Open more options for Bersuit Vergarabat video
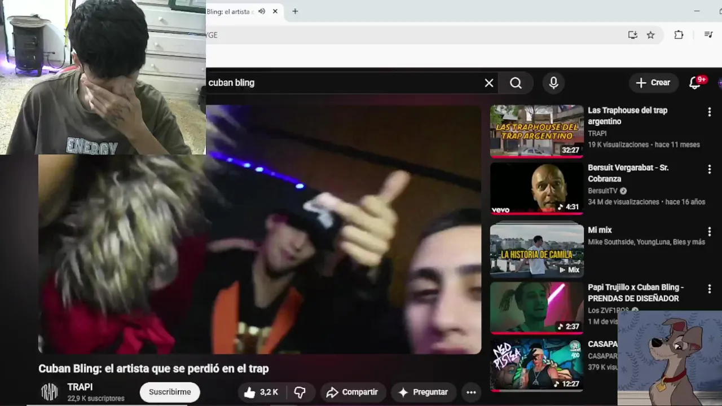Viewport: 722px width, 406px height. coord(710,170)
